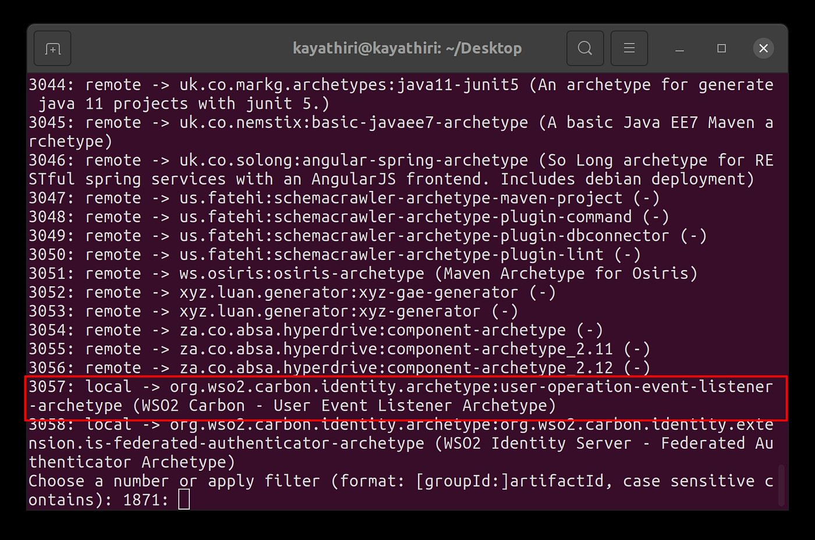The image size is (815, 540).
Task: Click text 'WSO2 Carbon - User Event Listener Archetype'
Action: pos(345,406)
